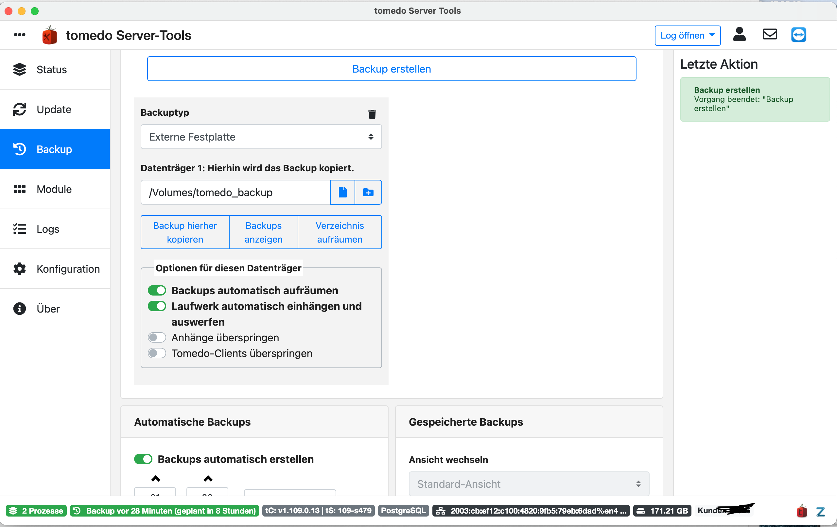This screenshot has width=837, height=527.
Task: Delete backup type with trash icon
Action: pyautogui.click(x=372, y=114)
